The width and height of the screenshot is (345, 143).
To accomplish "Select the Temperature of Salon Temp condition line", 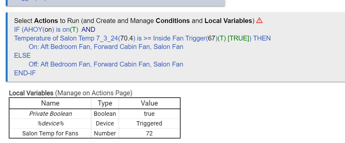I will click(142, 38).
